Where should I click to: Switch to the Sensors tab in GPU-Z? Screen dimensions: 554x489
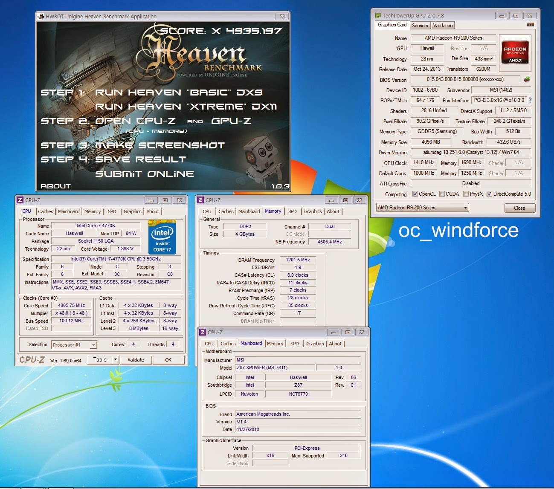[420, 26]
